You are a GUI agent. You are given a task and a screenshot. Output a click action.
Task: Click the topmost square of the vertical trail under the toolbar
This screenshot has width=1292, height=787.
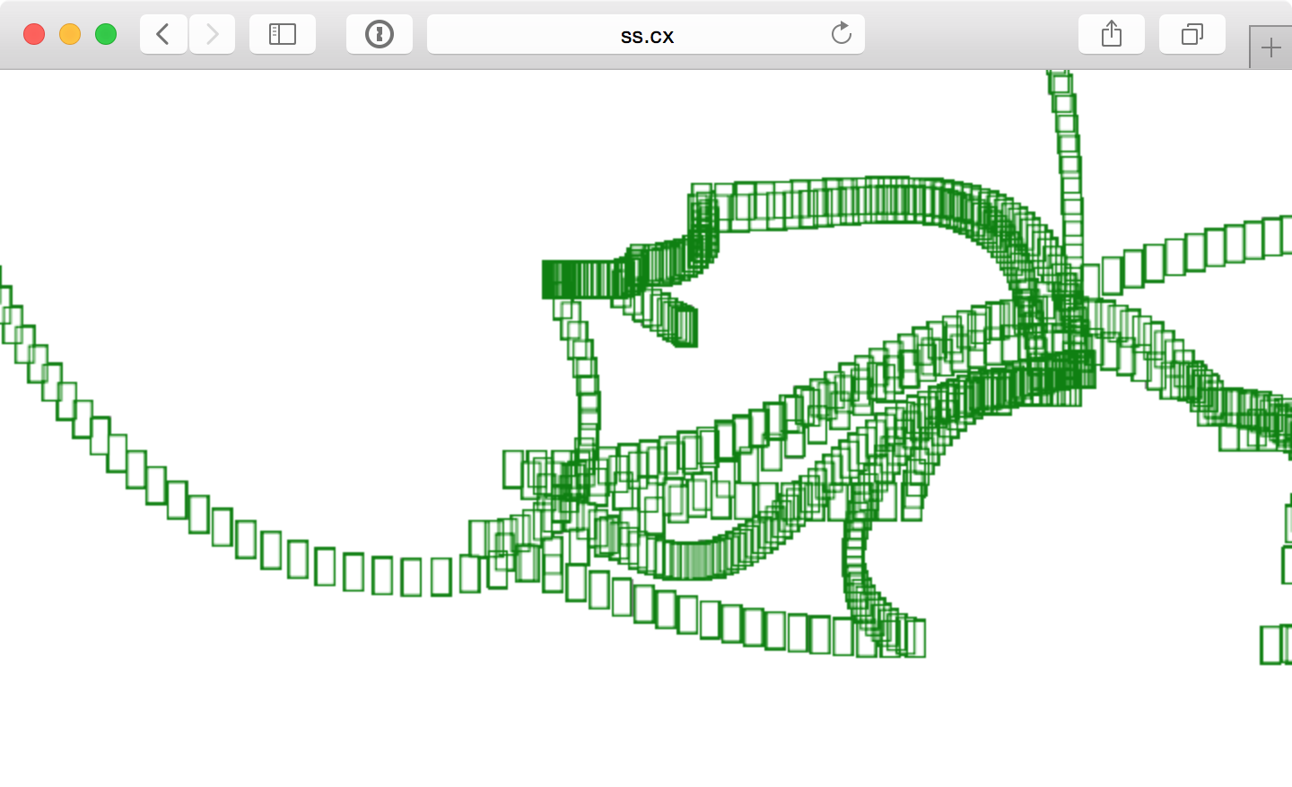coord(1060,82)
